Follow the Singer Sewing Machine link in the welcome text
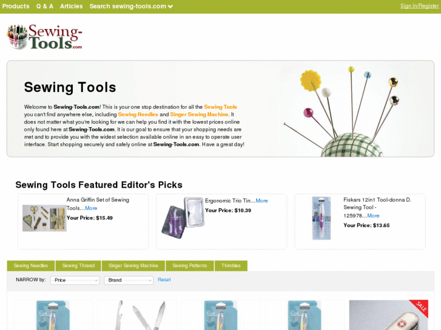441x330 pixels. click(199, 114)
